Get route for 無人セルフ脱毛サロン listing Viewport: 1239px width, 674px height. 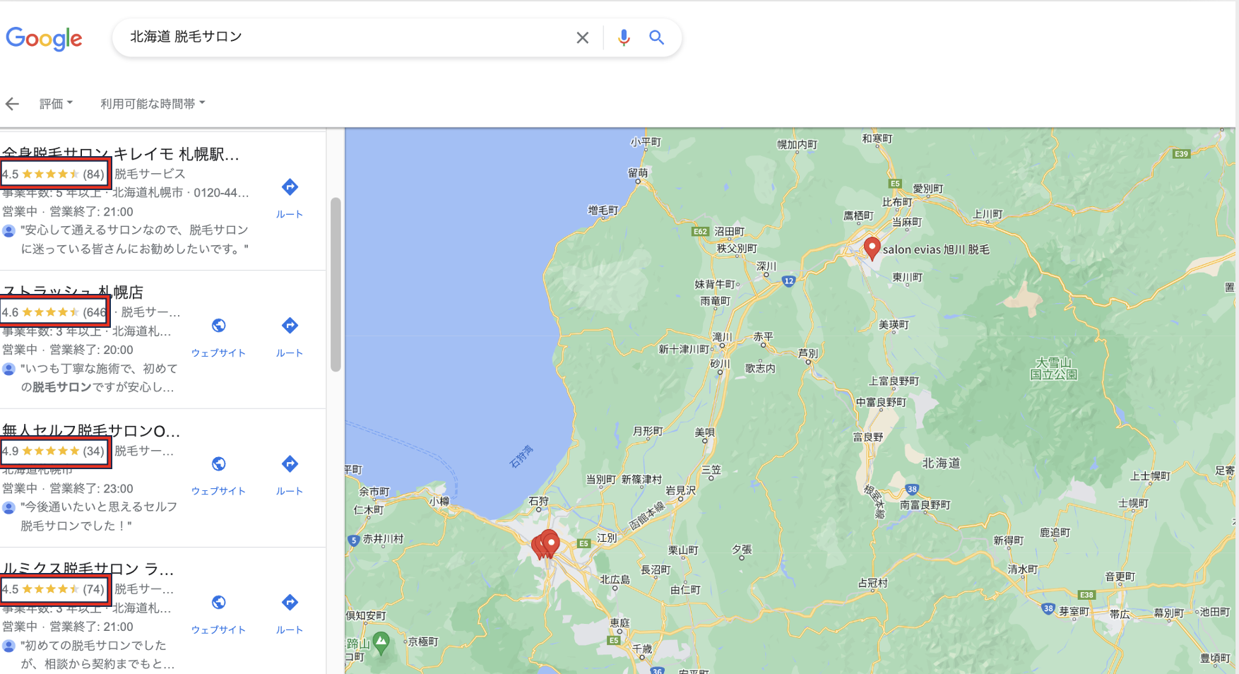tap(290, 475)
